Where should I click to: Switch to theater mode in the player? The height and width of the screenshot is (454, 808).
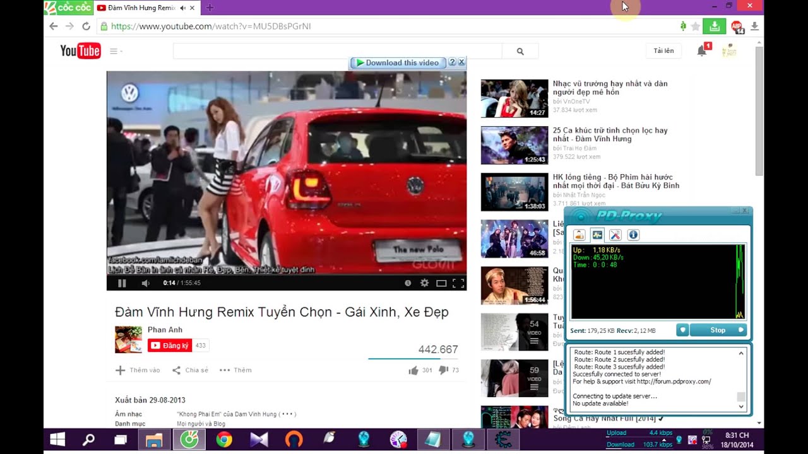click(441, 283)
